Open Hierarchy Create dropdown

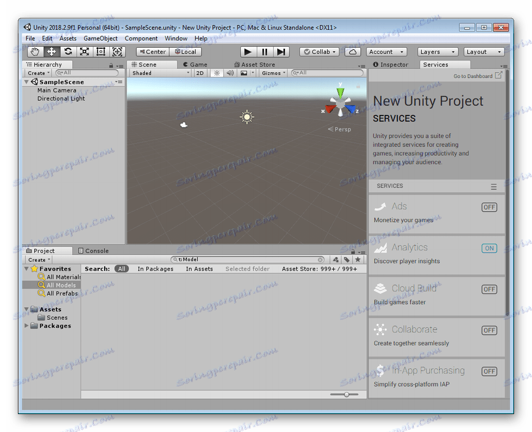38,73
